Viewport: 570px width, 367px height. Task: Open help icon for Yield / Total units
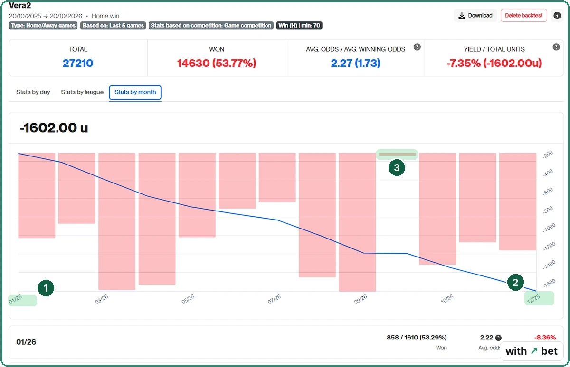pyautogui.click(x=556, y=47)
